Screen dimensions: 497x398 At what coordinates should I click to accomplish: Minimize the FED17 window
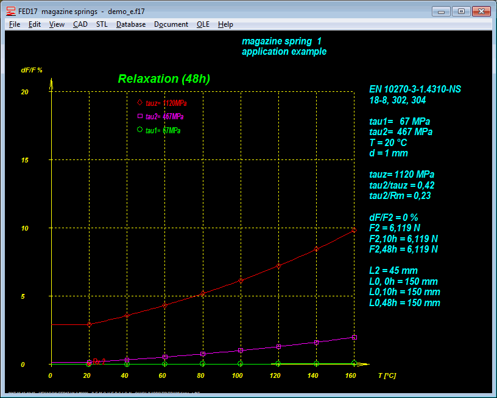441,12
